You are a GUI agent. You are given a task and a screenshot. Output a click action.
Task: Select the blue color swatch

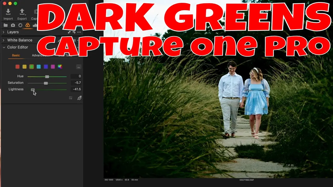point(46,67)
